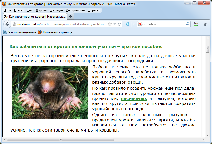Image resolution: width=212 pixels, height=144 pixels.
Task: Open the URL history dropdown arrow
Action: click(115, 24)
